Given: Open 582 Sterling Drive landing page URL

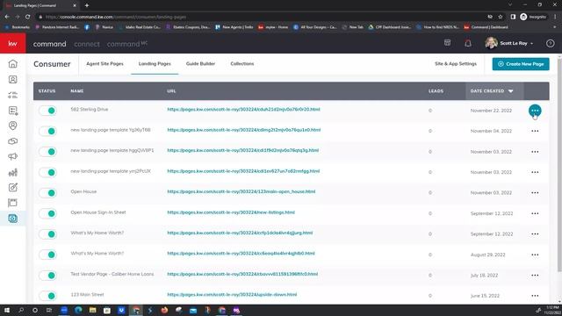Looking at the screenshot, I should click(243, 109).
